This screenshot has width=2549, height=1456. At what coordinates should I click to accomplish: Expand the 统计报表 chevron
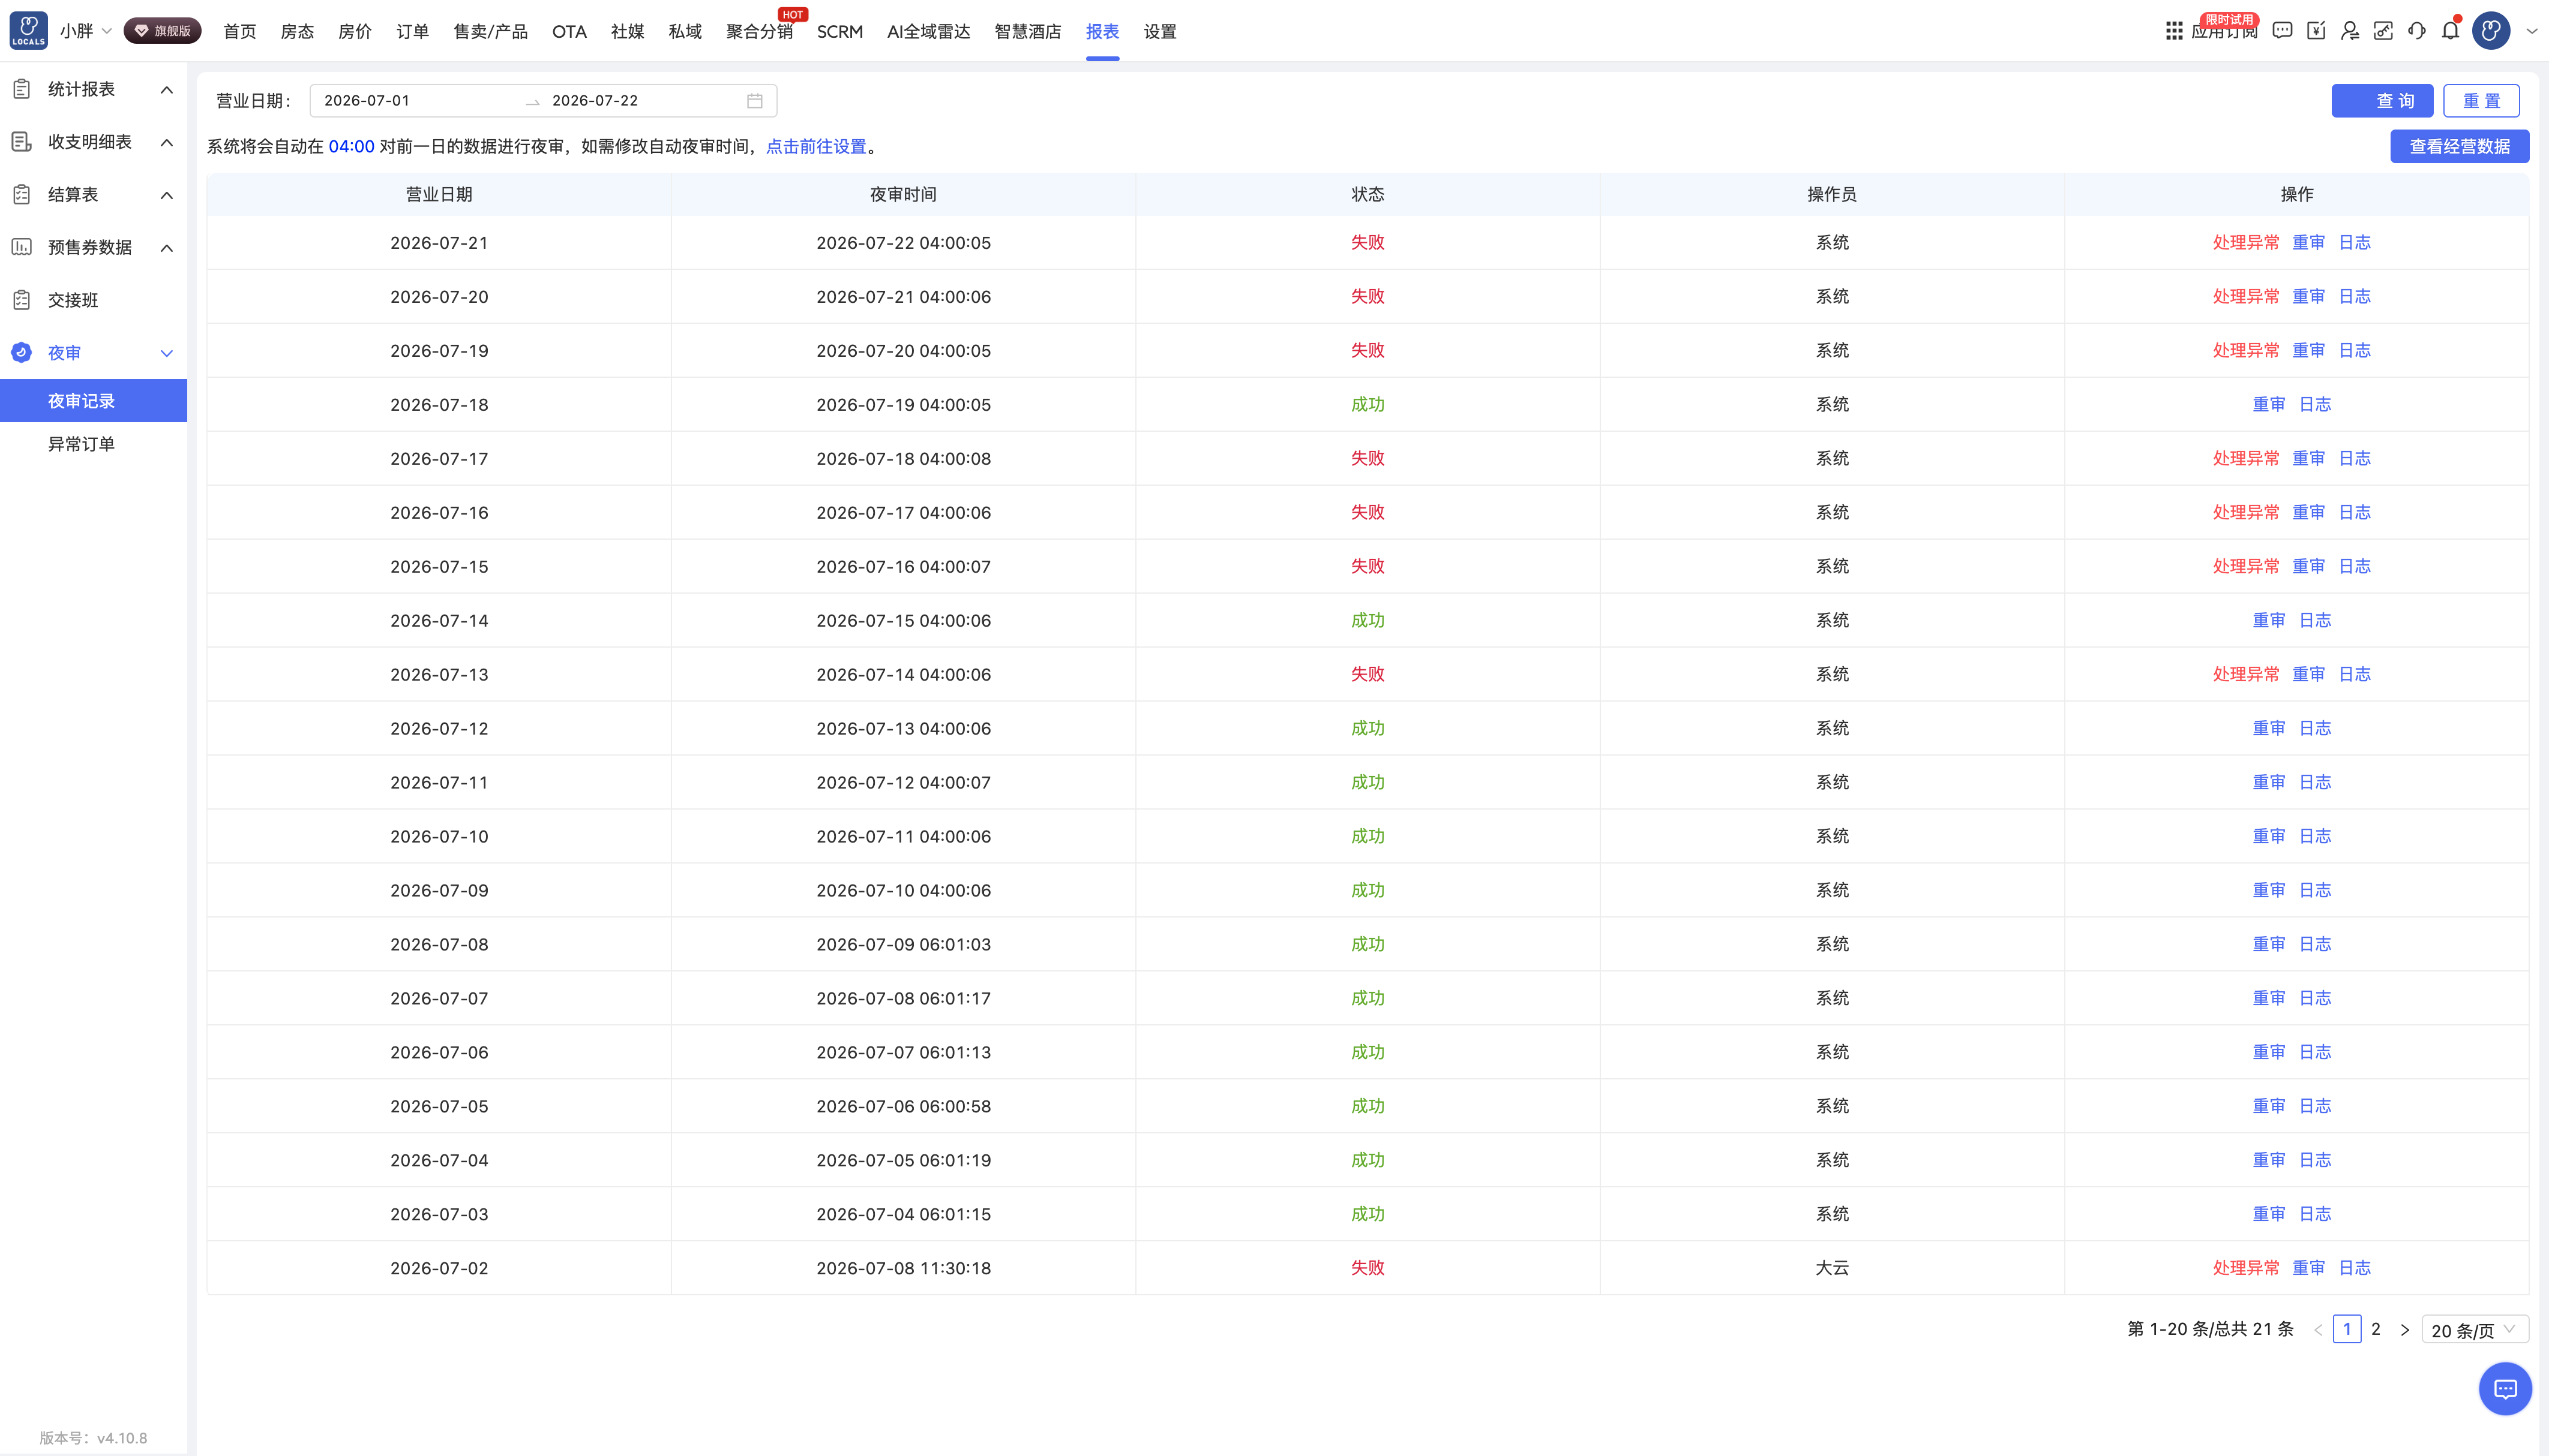[x=167, y=90]
